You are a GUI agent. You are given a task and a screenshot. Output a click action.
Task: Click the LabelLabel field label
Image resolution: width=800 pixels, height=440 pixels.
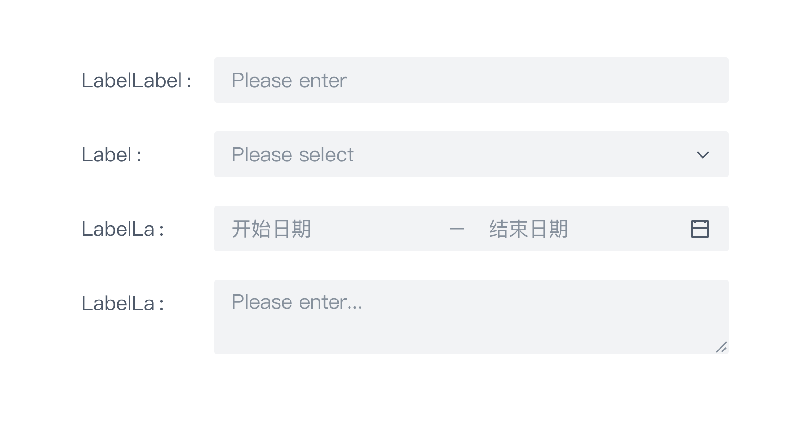137,81
